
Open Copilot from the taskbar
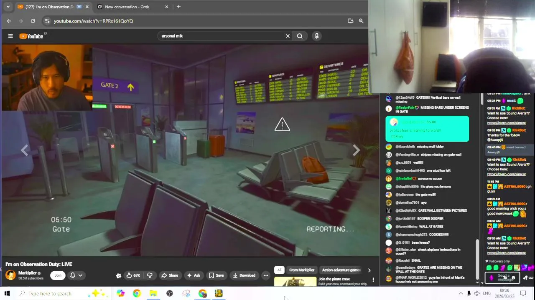(120, 293)
